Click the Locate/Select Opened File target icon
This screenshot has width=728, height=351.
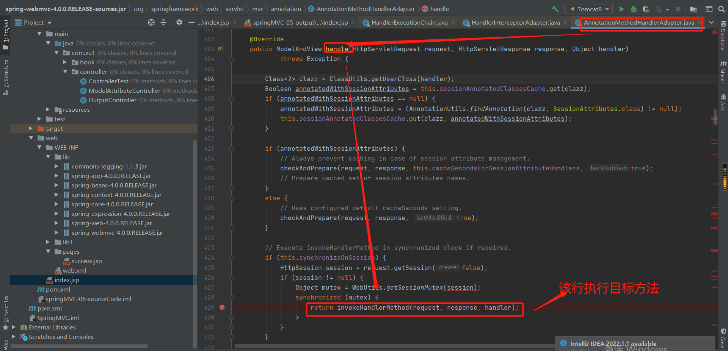coord(151,22)
